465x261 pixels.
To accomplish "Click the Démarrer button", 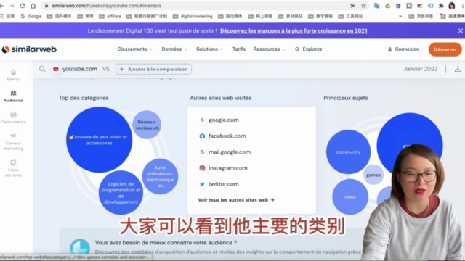I will pos(445,49).
